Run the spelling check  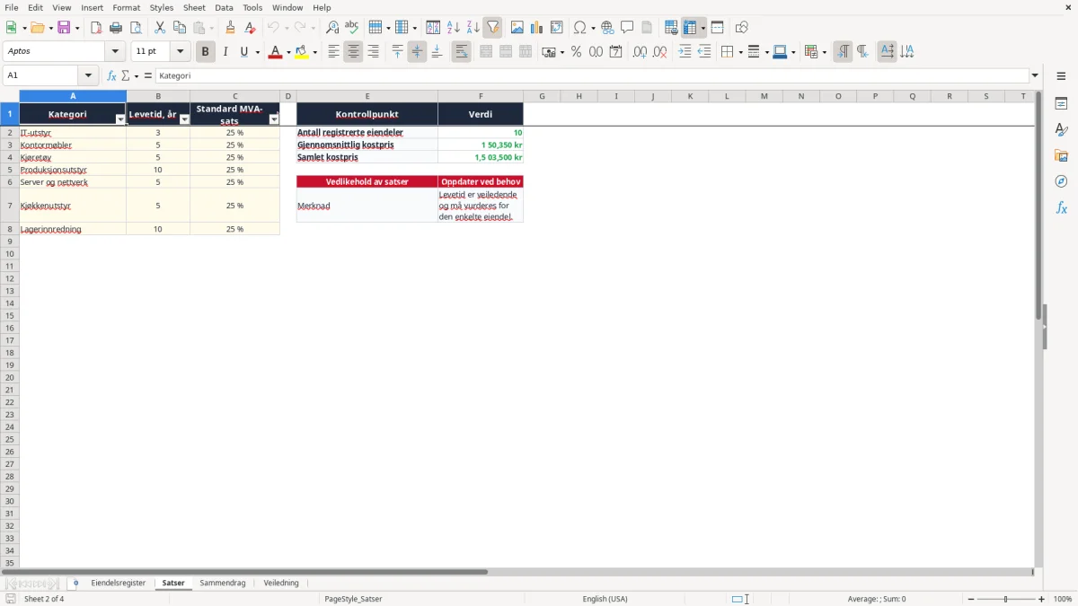point(352,28)
